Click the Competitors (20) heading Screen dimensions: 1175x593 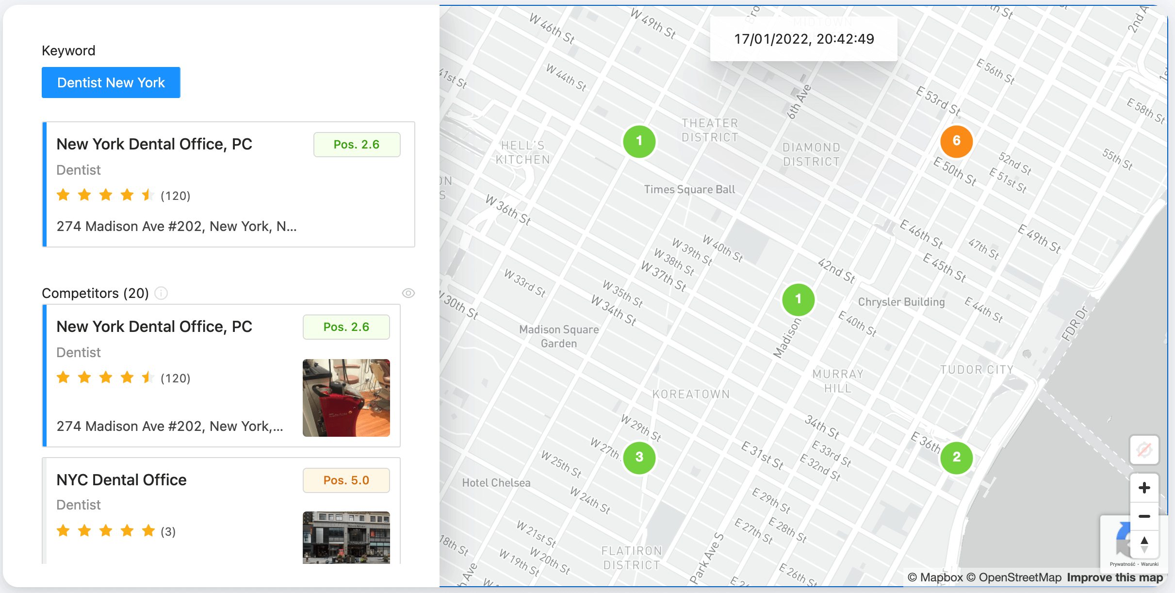point(95,293)
